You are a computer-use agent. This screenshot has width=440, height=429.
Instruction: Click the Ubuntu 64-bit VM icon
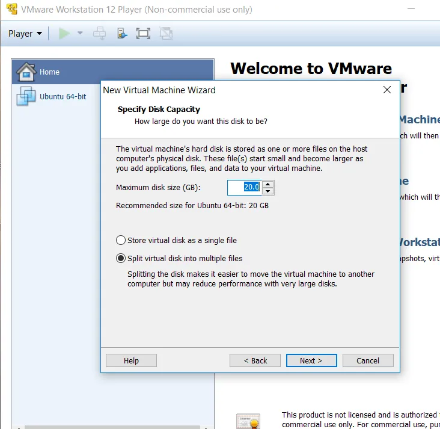coord(26,96)
